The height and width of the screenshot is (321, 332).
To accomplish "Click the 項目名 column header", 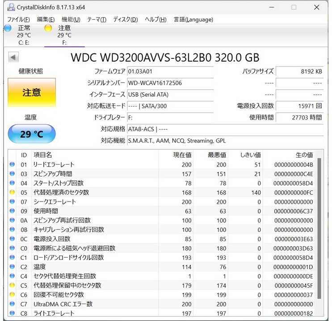I will pyautogui.click(x=95, y=155).
